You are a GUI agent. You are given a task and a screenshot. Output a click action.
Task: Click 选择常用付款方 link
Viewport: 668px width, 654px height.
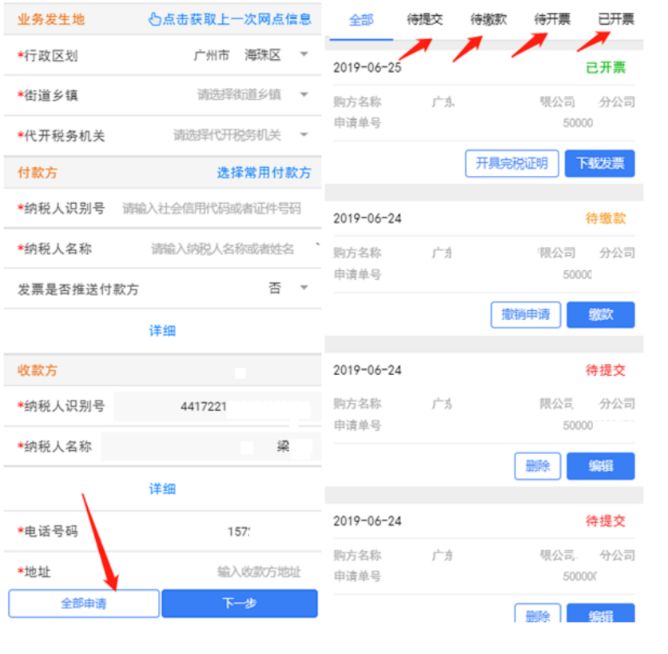[264, 173]
